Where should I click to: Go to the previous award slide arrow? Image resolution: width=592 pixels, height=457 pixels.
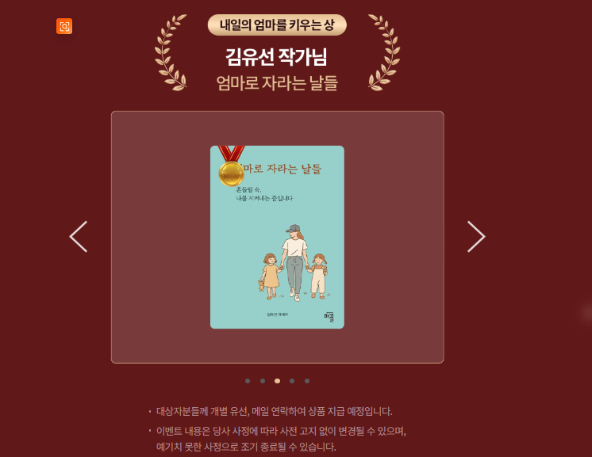(78, 237)
